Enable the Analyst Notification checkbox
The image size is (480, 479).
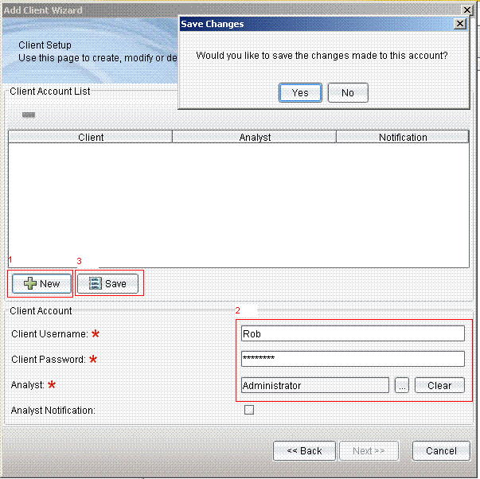(x=249, y=410)
